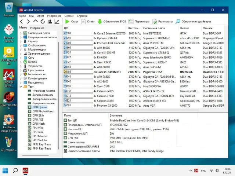Open the user profile icon in toolbar
Image resolution: width=235 pixels, height=176 pixels.
(x=50, y=22)
